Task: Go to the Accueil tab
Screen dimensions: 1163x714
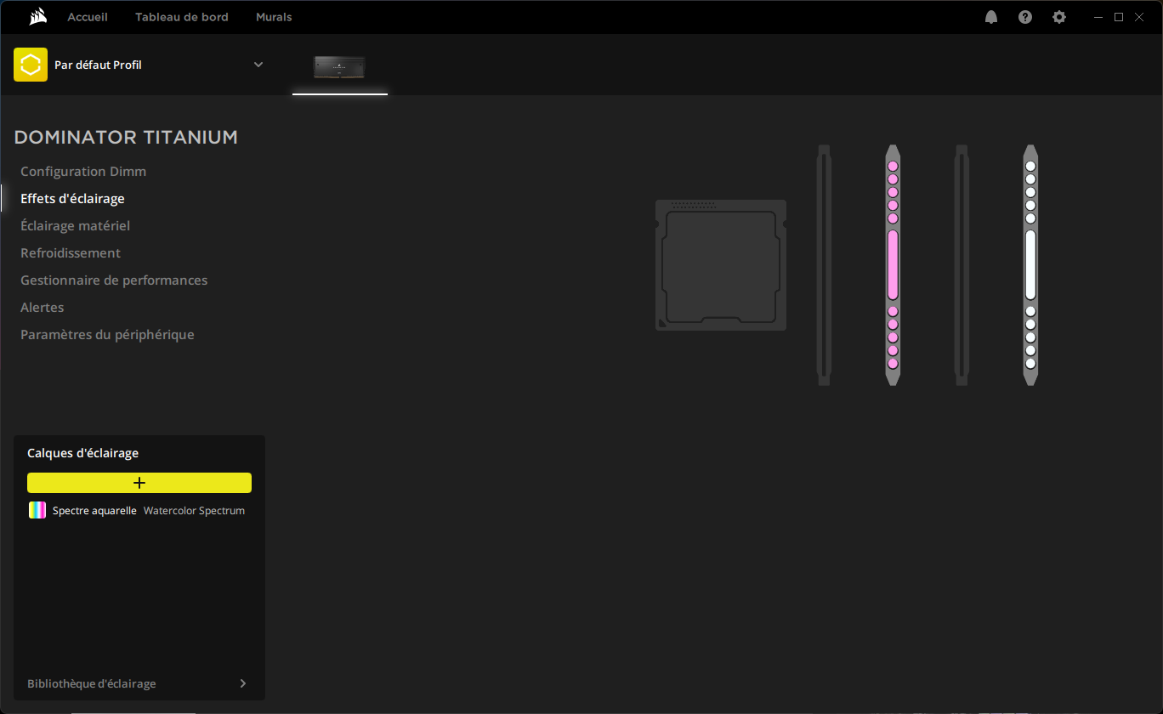Action: pos(88,17)
